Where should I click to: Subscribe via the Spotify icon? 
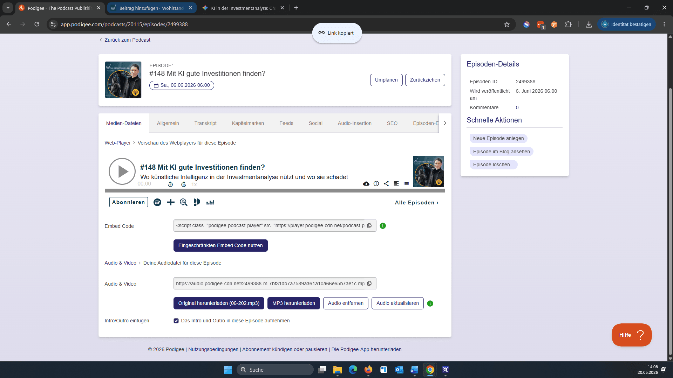point(157,202)
